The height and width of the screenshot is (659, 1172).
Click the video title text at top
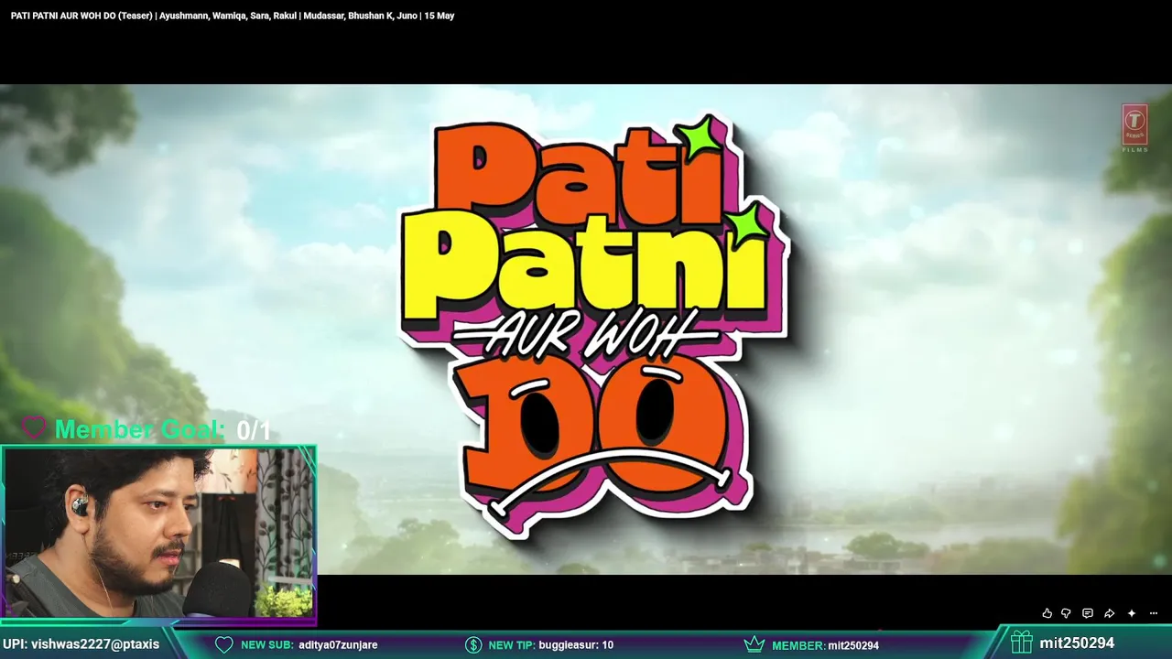233,16
